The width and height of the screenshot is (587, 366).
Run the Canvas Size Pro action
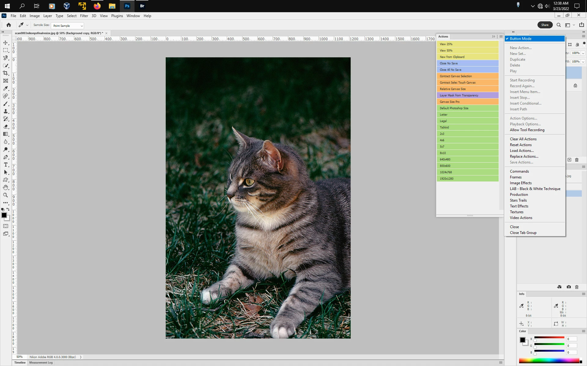[467, 102]
